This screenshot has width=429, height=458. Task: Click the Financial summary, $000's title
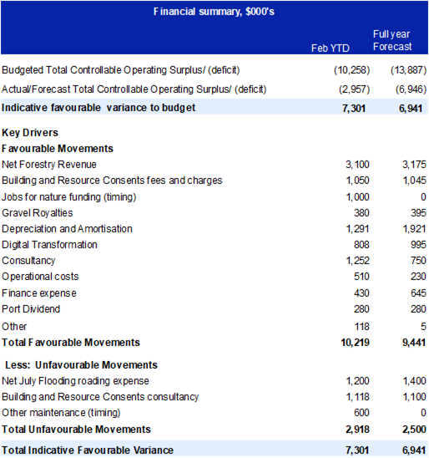214,12
